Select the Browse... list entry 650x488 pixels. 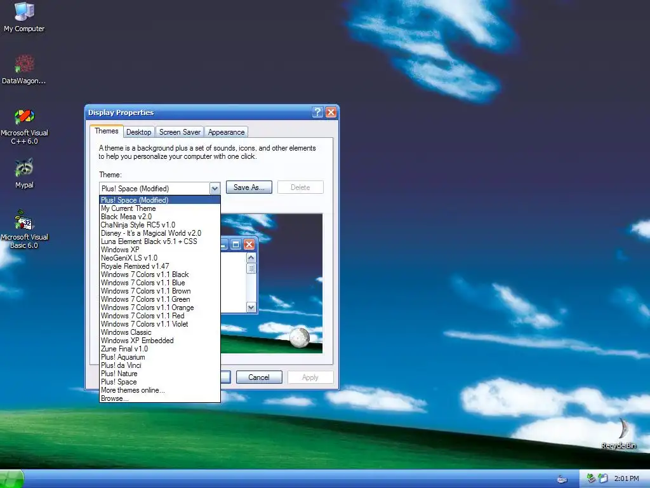pyautogui.click(x=159, y=398)
